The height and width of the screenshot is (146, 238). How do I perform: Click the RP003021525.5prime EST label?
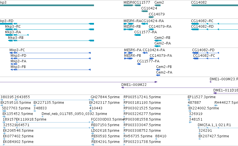coord(142,108)
